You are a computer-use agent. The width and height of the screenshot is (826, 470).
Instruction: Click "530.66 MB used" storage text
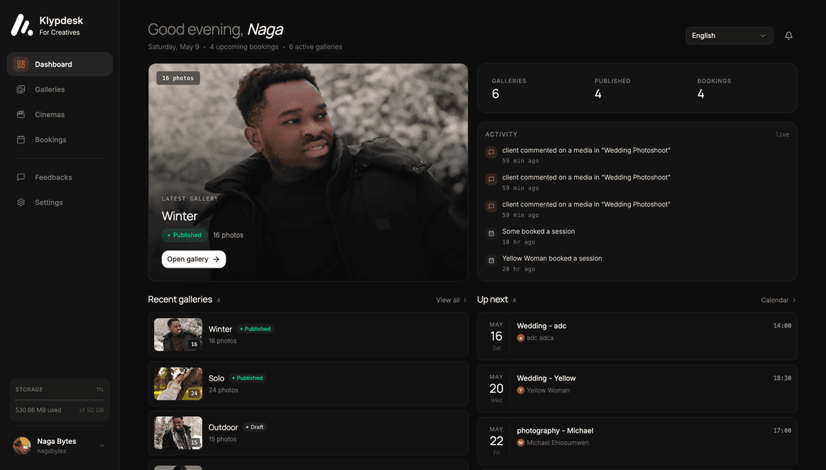pyautogui.click(x=39, y=410)
